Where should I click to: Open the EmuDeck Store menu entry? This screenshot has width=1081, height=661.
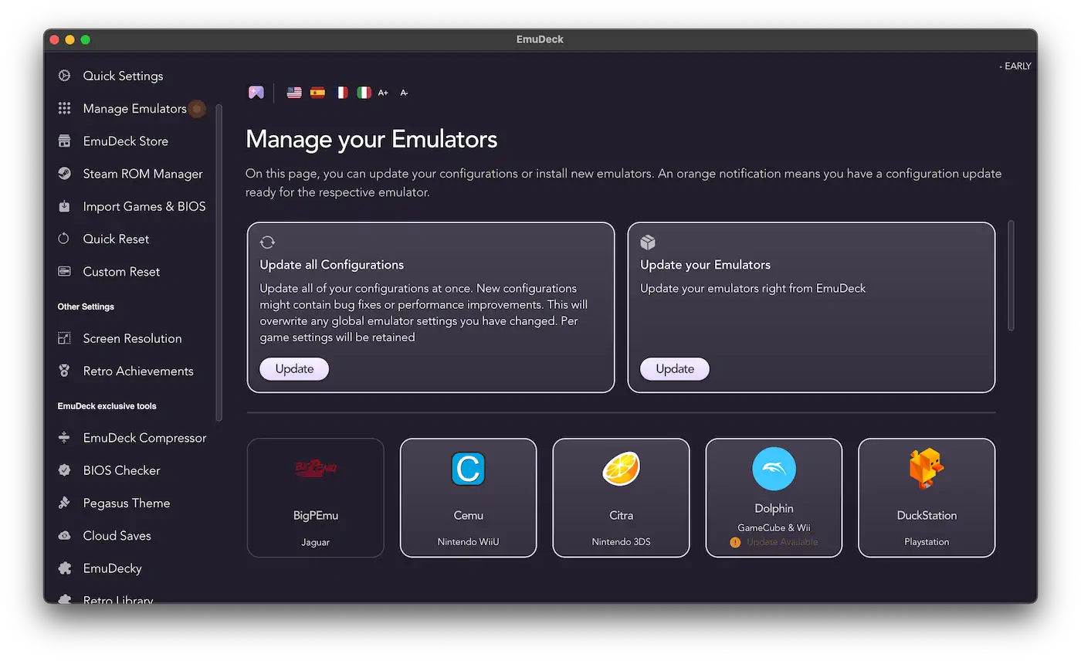pyautogui.click(x=126, y=141)
